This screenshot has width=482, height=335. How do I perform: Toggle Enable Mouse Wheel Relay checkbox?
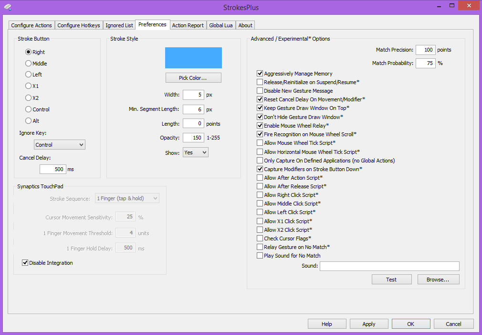pyautogui.click(x=260, y=125)
